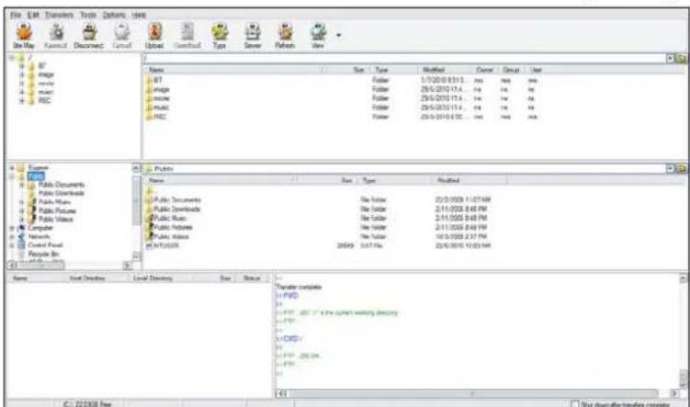Open the local path dropdown arrow
The image size is (690, 407).
tap(670, 168)
